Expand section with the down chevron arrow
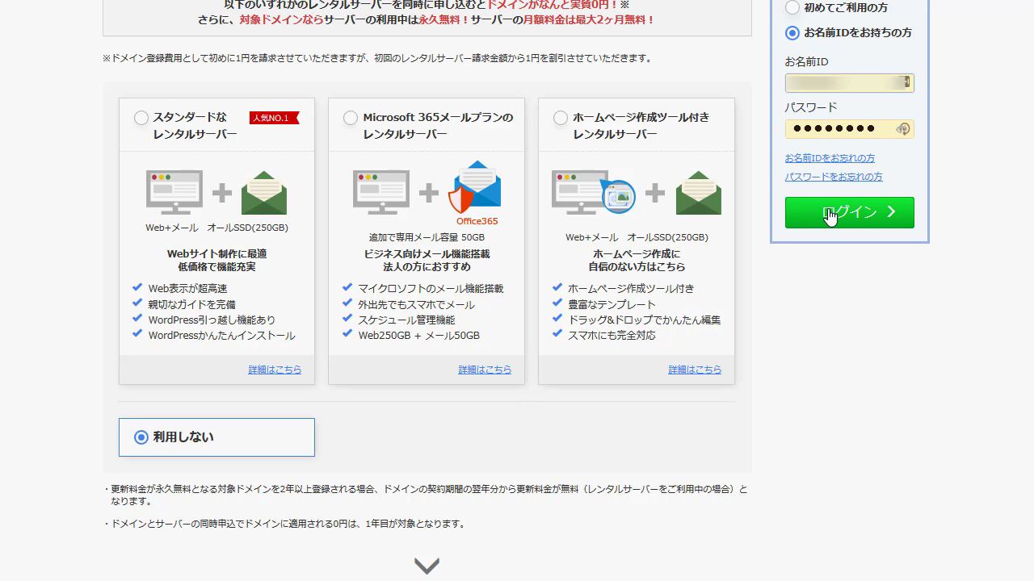The height and width of the screenshot is (581, 1034). [427, 566]
